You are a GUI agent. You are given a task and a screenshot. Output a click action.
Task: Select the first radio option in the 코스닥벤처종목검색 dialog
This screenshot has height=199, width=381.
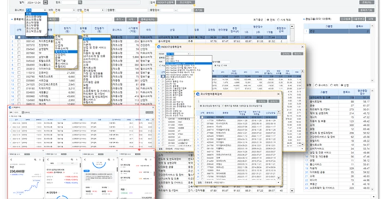pyautogui.click(x=201, y=106)
